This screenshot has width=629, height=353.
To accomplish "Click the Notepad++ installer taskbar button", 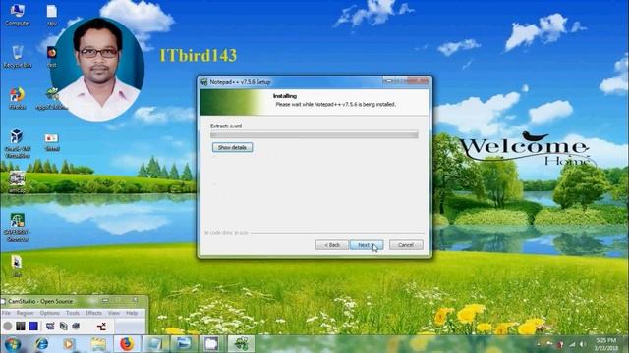I will coord(241,344).
